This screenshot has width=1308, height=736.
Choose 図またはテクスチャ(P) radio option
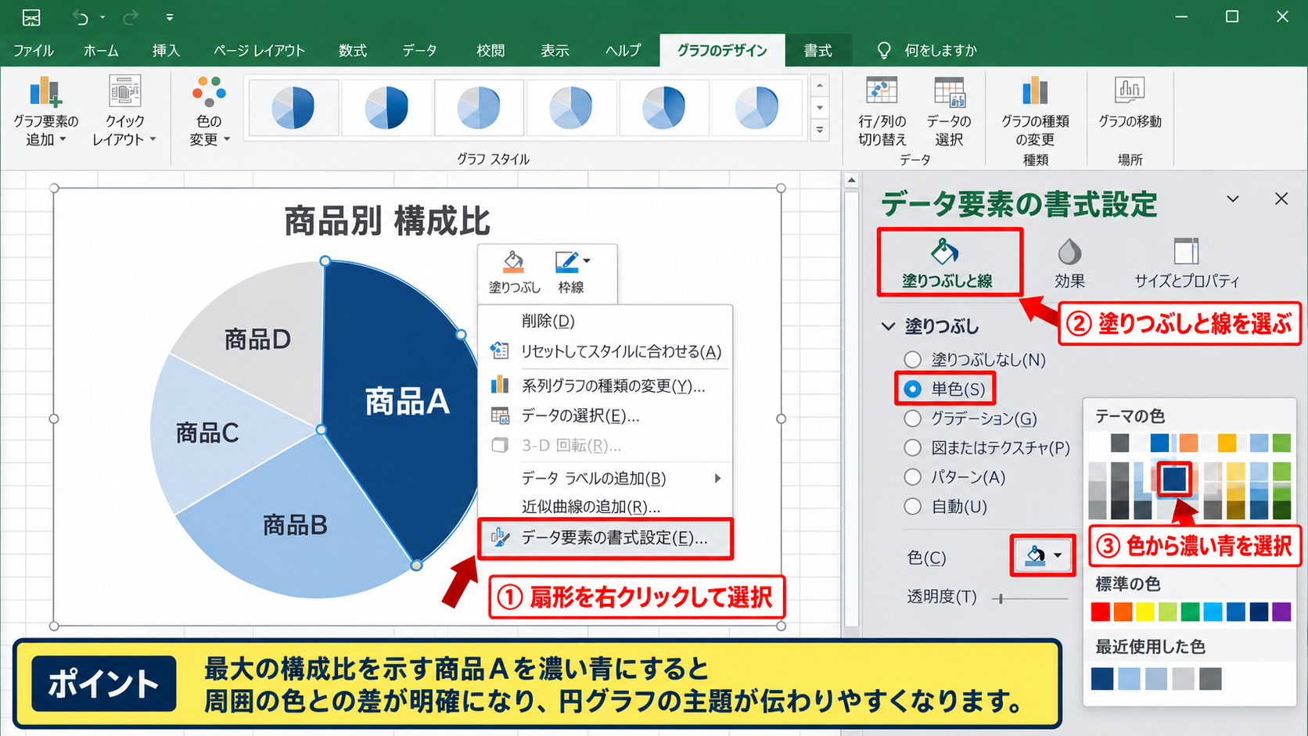pyautogui.click(x=912, y=448)
